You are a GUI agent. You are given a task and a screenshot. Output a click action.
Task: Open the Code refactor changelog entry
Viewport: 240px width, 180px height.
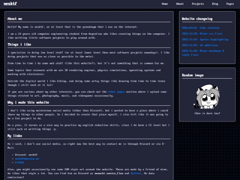pos(200,28)
